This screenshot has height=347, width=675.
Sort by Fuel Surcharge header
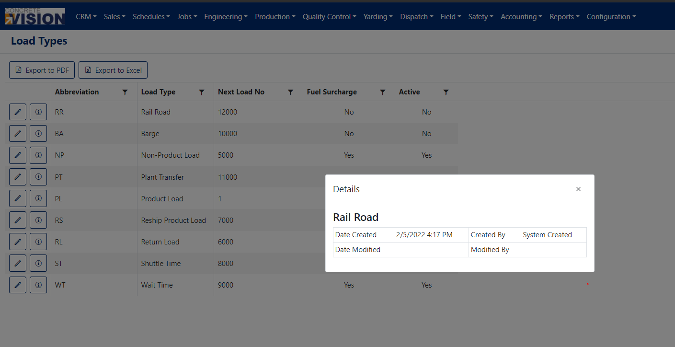(x=332, y=92)
